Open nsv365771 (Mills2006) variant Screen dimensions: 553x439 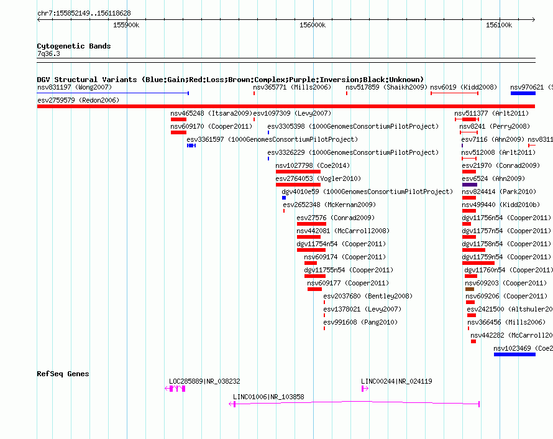pos(292,87)
